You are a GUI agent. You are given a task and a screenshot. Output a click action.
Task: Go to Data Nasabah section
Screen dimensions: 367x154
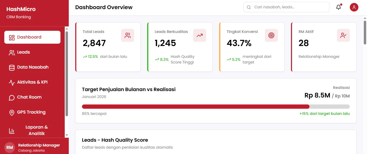[x=32, y=67]
